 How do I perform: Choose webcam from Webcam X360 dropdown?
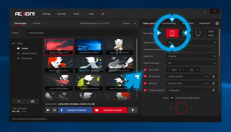[x=188, y=83]
